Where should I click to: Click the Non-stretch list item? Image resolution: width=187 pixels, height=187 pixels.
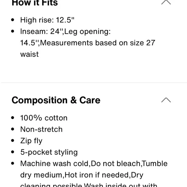[41, 129]
